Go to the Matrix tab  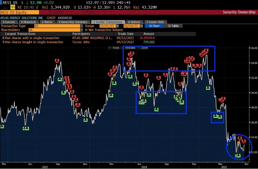(47, 22)
